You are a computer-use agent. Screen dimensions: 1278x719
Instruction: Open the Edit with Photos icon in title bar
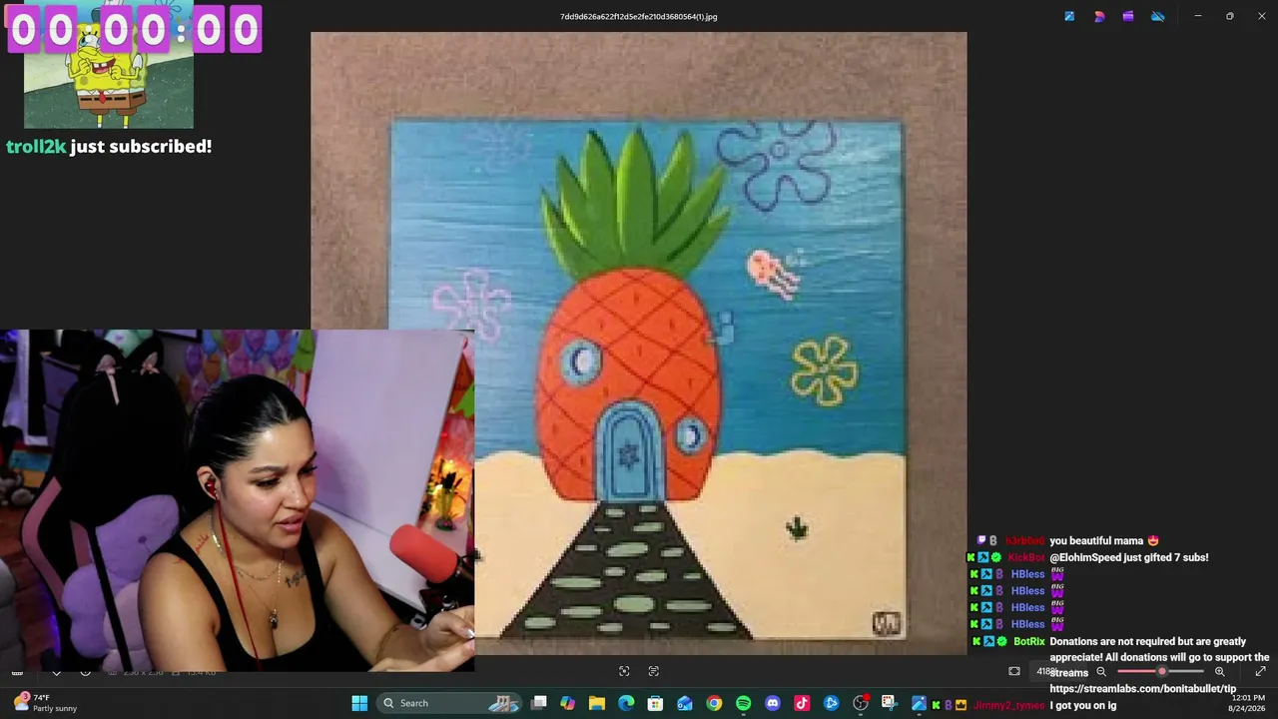pos(1069,16)
